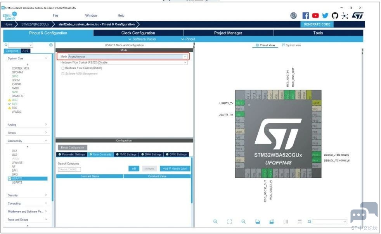Switch to Categories list view

pyautogui.click(x=12, y=51)
